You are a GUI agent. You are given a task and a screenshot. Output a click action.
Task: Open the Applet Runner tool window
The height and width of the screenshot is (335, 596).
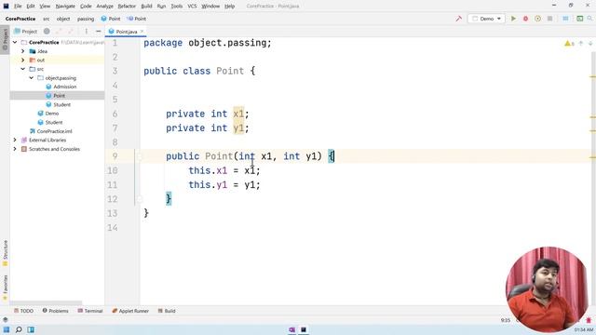(130, 311)
